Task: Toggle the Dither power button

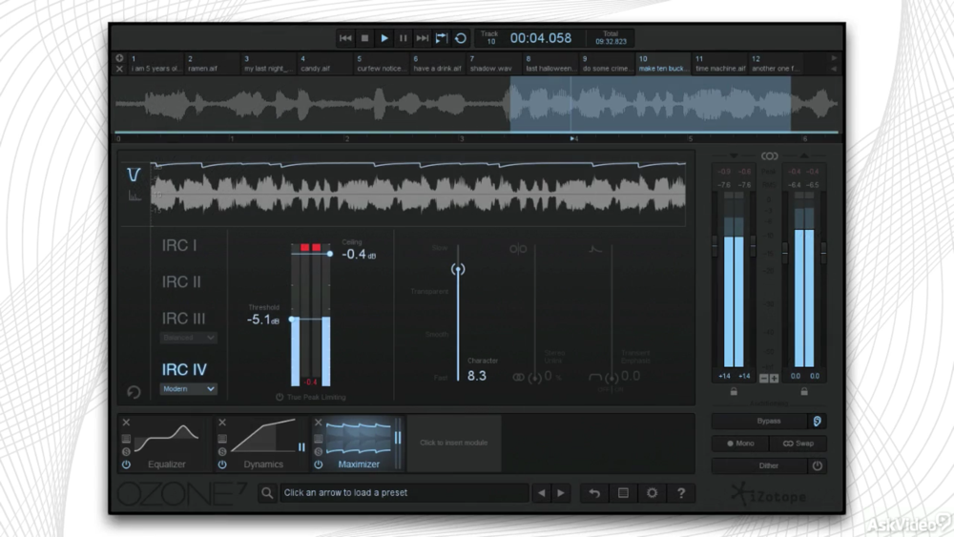Action: tap(817, 466)
